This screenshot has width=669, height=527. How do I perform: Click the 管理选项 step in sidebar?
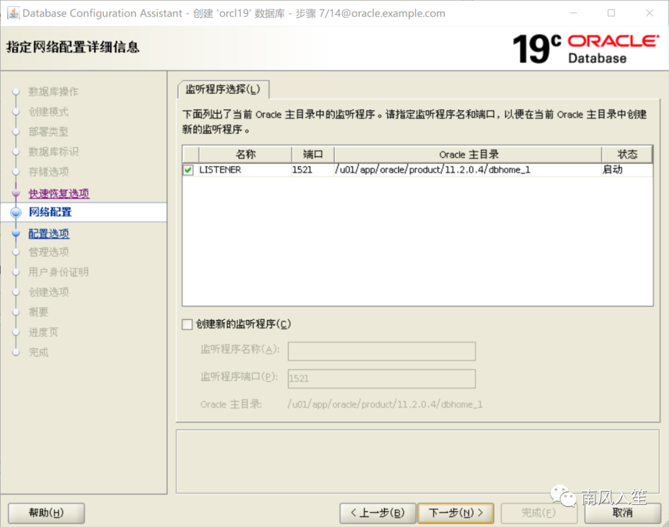[48, 252]
